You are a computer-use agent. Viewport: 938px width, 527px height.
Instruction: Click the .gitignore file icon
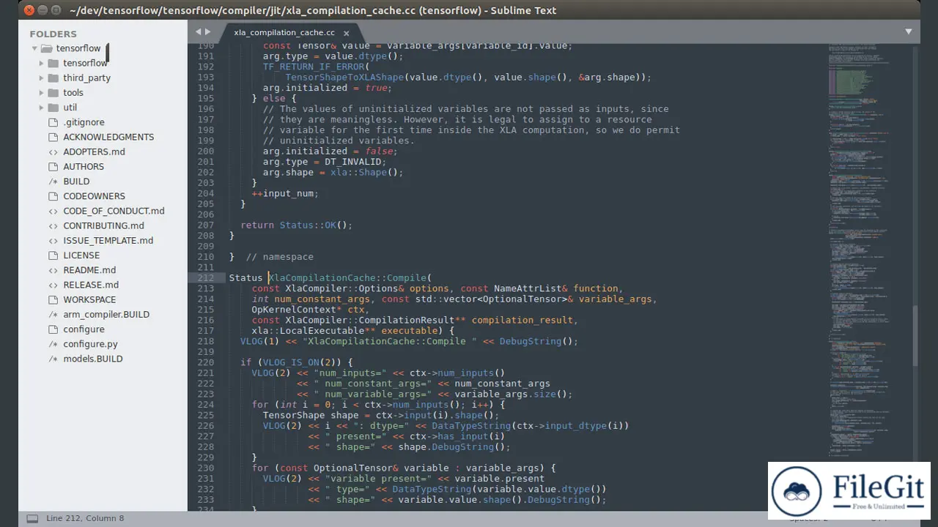point(53,122)
